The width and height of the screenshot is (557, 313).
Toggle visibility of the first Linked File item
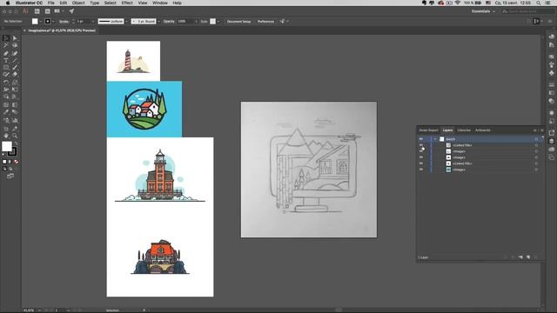point(421,145)
